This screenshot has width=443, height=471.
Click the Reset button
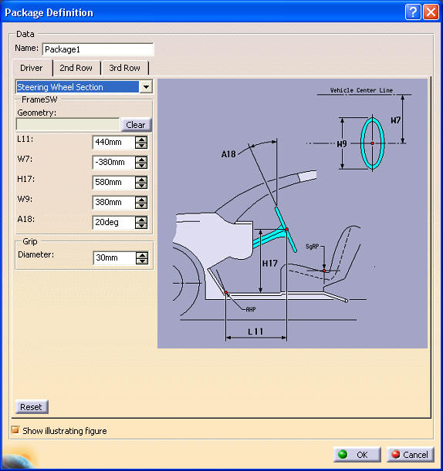coord(32,407)
